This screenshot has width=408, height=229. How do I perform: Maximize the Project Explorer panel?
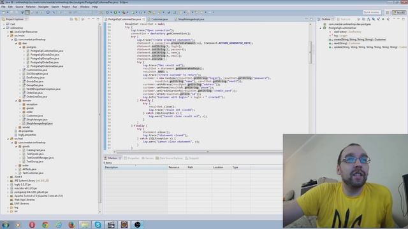pos(98,19)
